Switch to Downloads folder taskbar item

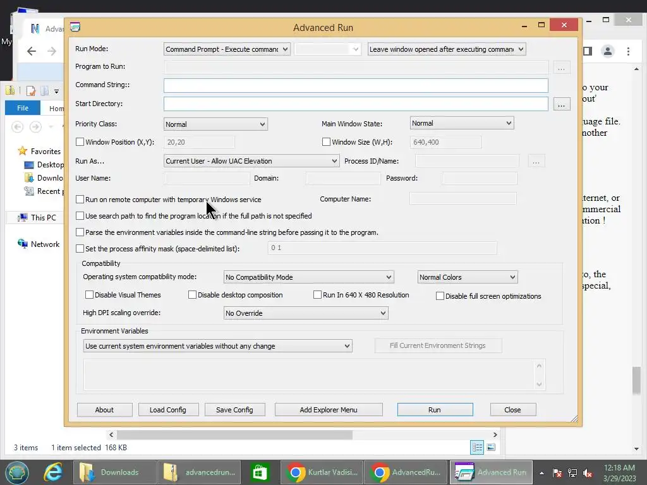[114, 472]
